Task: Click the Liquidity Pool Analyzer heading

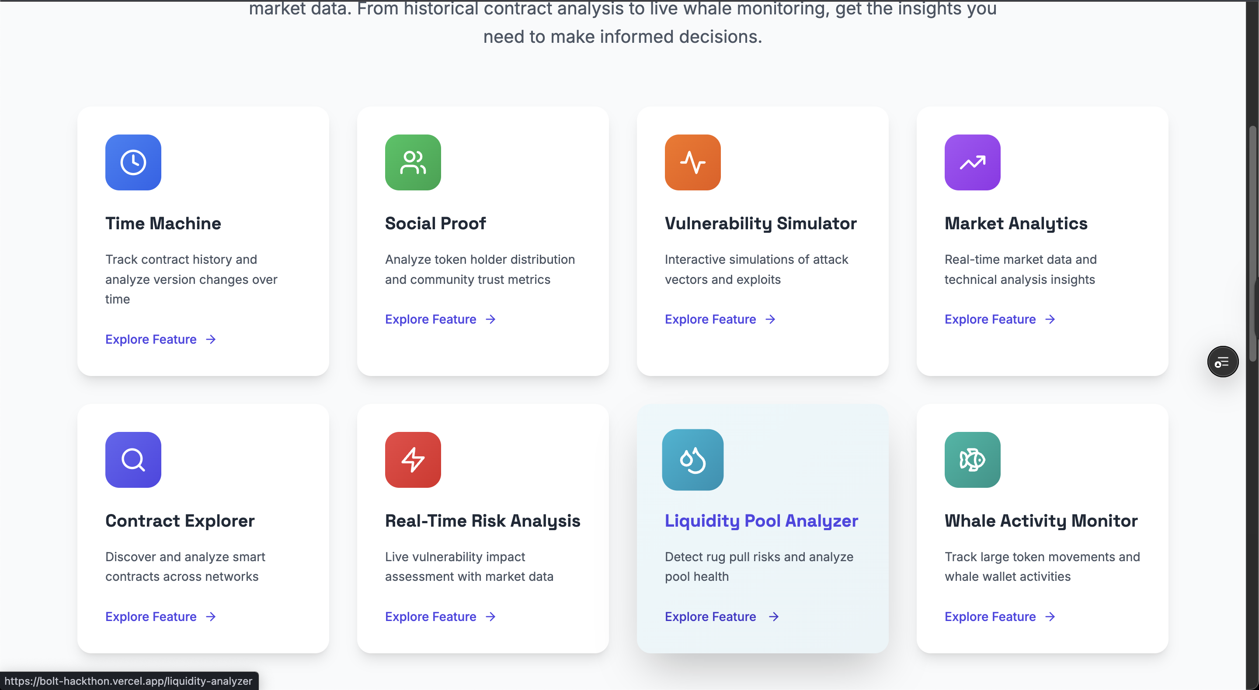Action: click(x=761, y=521)
